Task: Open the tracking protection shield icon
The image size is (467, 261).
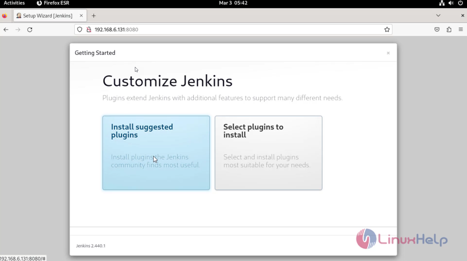Action: [80, 30]
